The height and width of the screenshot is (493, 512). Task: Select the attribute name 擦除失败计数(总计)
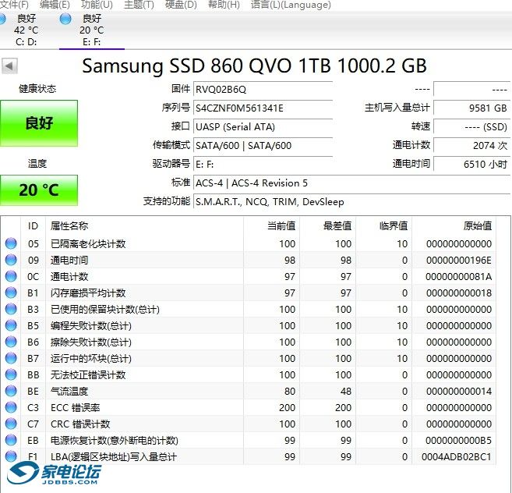90,342
